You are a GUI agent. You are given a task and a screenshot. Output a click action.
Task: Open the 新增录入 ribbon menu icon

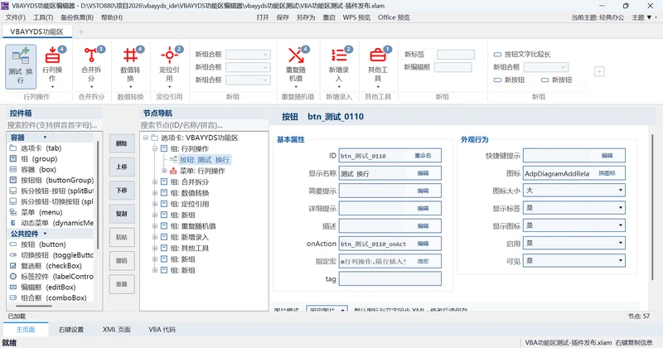point(339,55)
